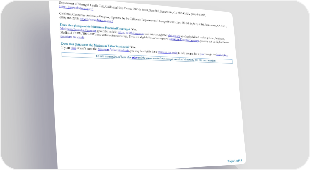This screenshot has width=310, height=170.
Task: Click the 'Minimum Essential Coverage?' question heading
Action: coord(95,27)
